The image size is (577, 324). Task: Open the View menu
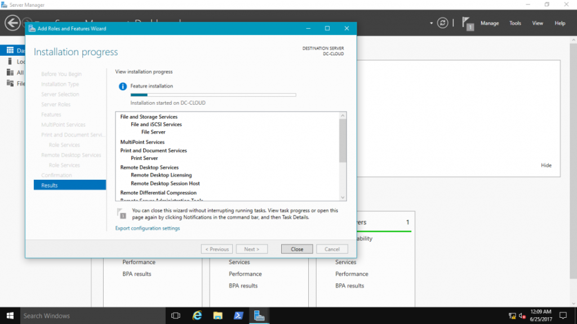pyautogui.click(x=537, y=23)
